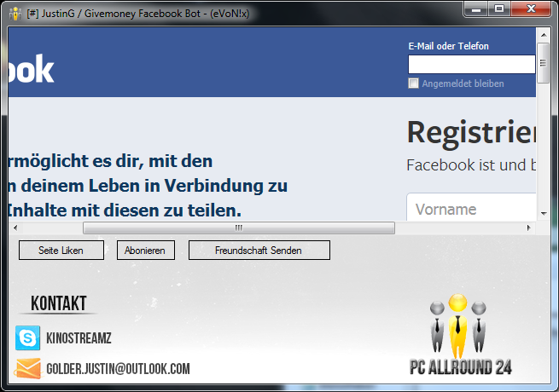The height and width of the screenshot is (392, 559).
Task: Click the horizontal scrollbar left arrow
Action: (x=15, y=228)
